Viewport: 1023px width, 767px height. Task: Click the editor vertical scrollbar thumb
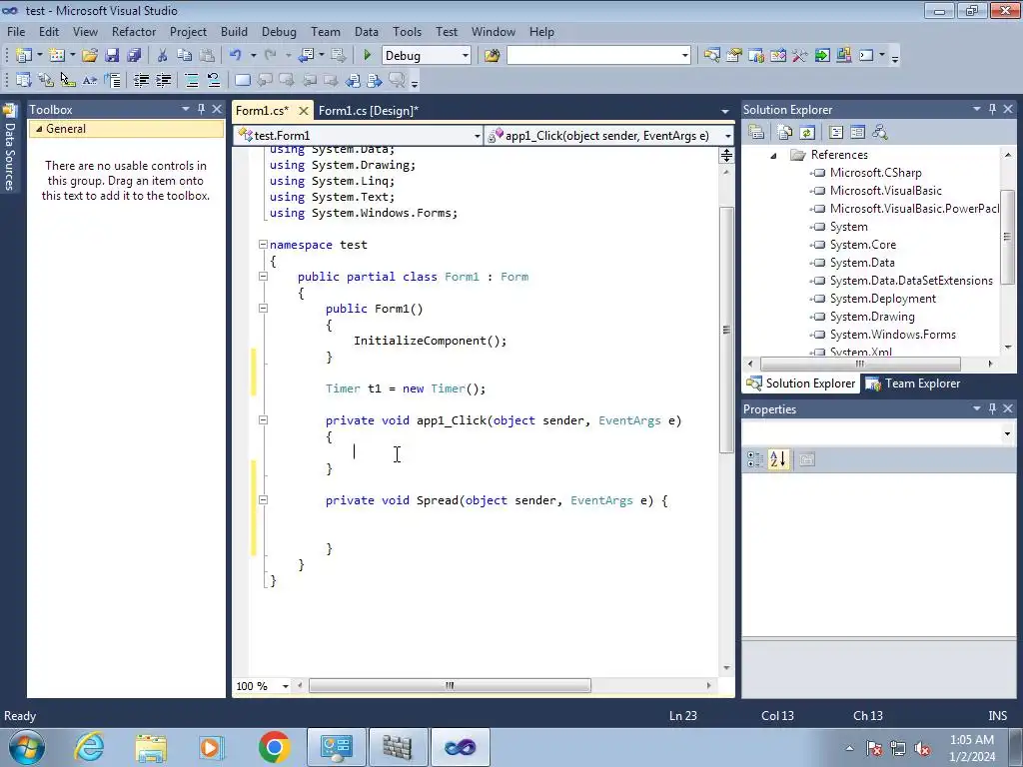coord(726,330)
